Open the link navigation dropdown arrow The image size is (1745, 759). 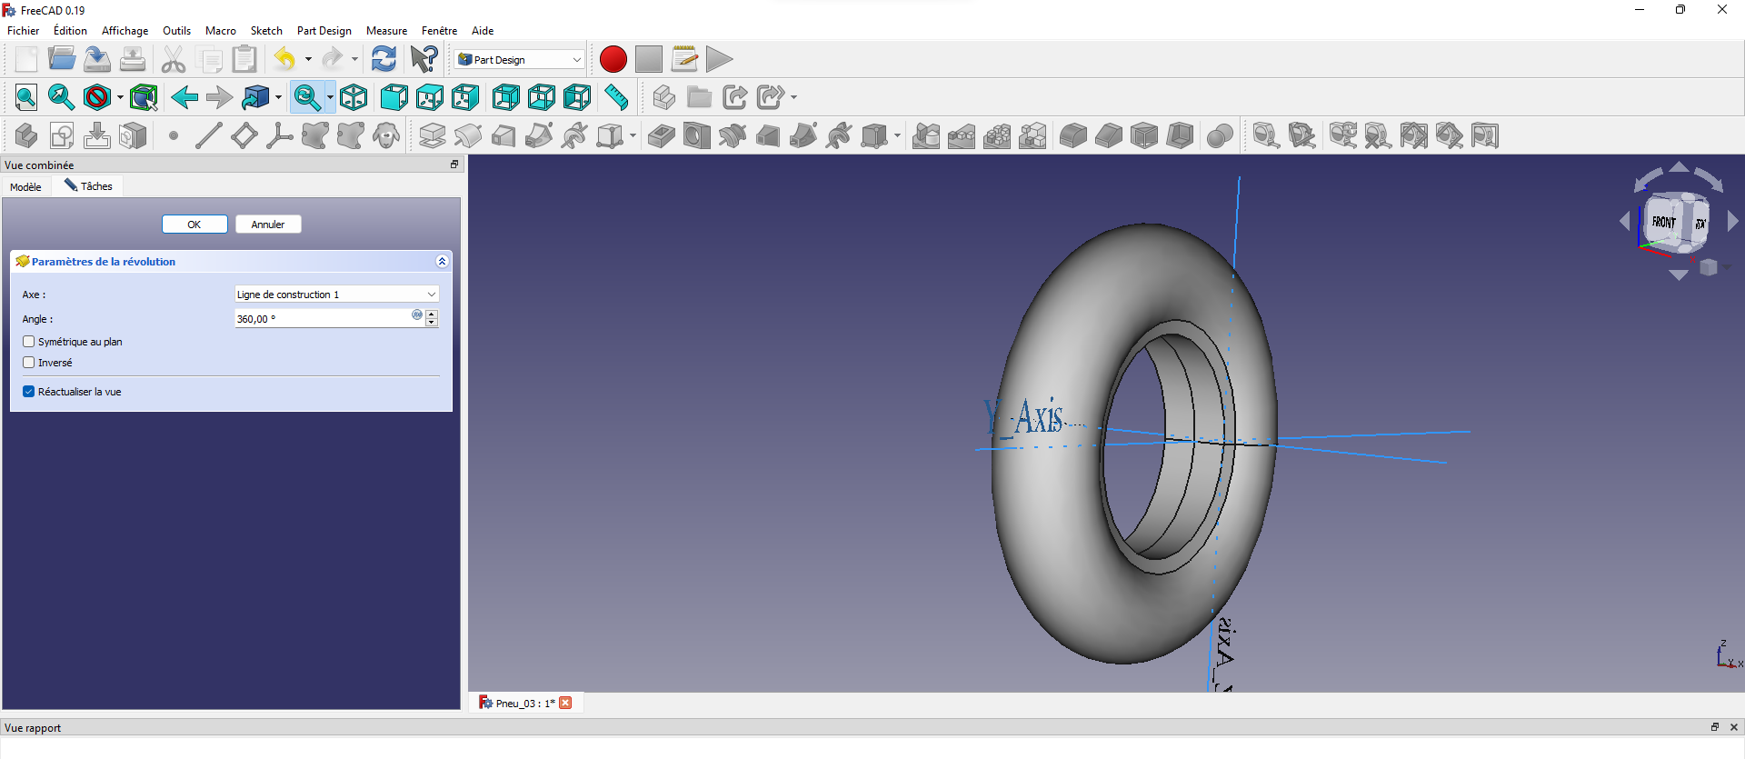pos(278,97)
